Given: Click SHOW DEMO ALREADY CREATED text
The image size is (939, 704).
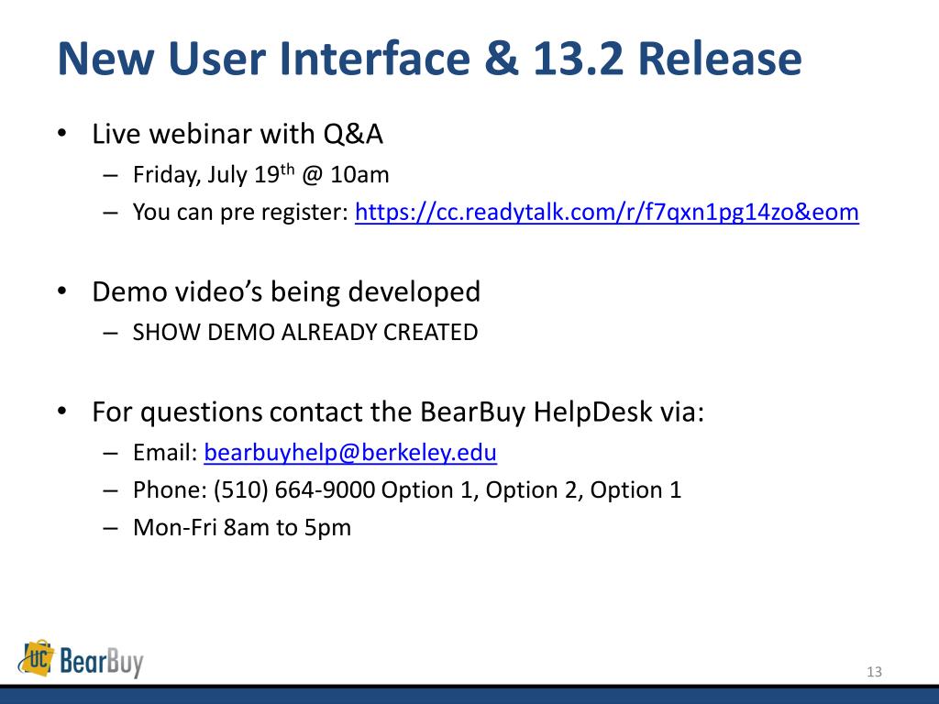Looking at the screenshot, I should (305, 332).
